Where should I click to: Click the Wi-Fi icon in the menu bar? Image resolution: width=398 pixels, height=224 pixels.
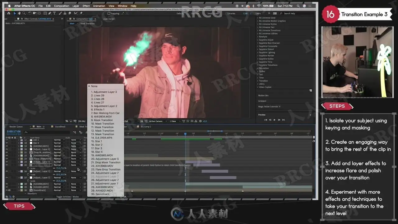[x=259, y=6]
